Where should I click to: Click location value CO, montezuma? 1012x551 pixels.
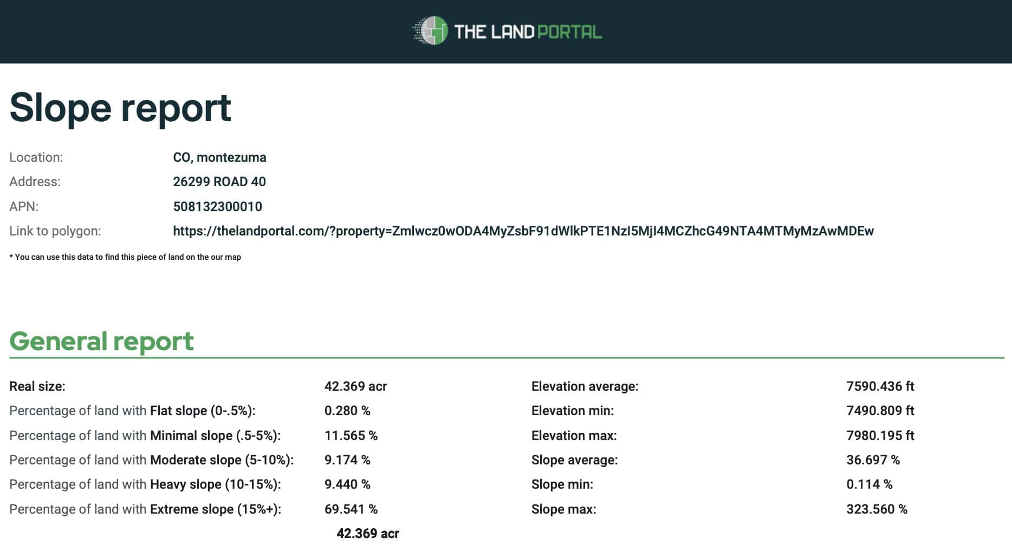[219, 158]
